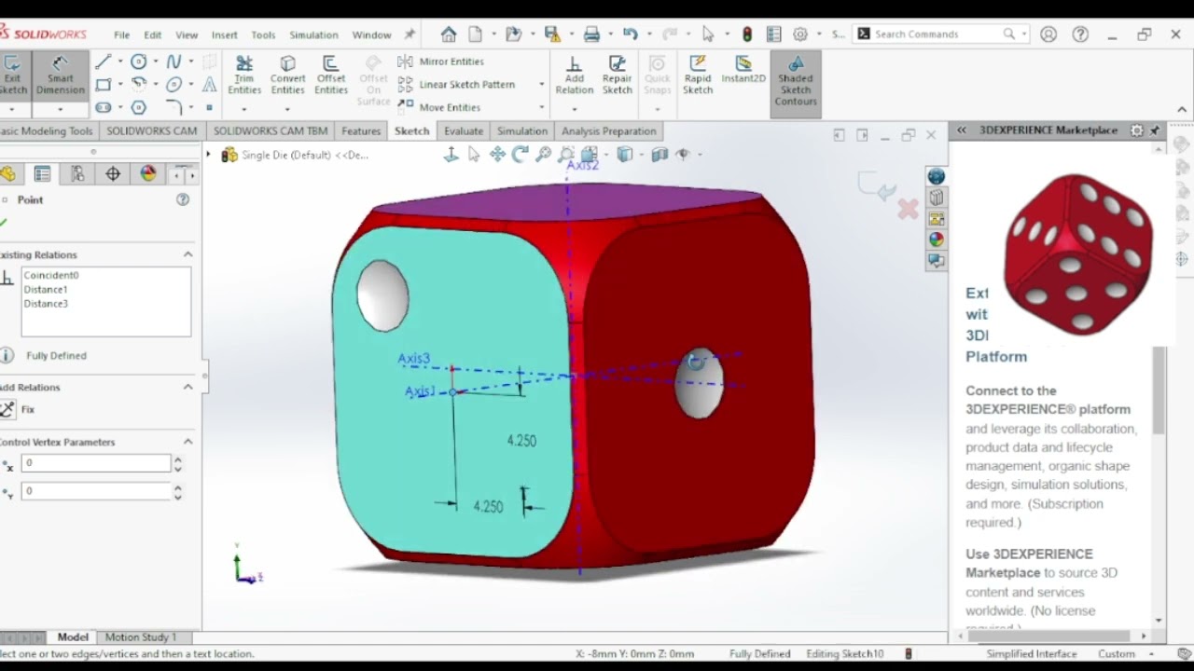The width and height of the screenshot is (1194, 671).
Task: Click Trim Entities tool
Action: 244,75
